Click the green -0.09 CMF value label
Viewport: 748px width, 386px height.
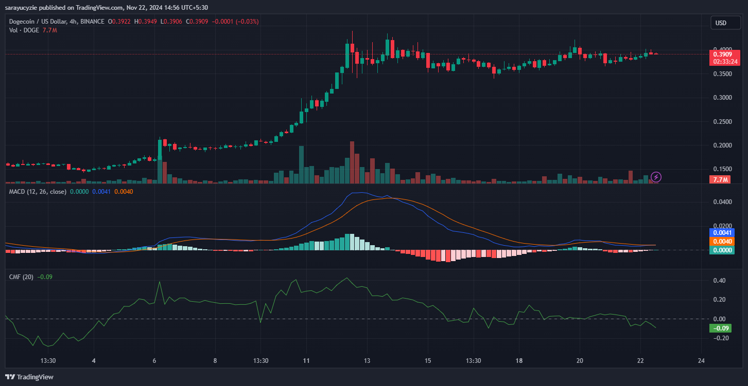click(x=719, y=328)
